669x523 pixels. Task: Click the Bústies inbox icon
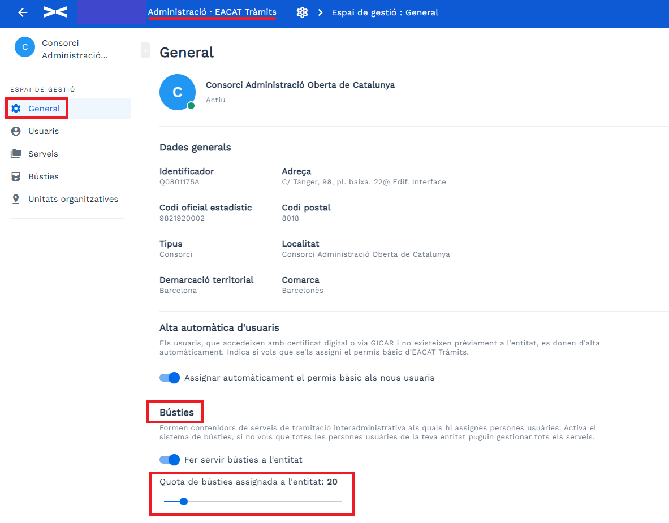click(x=16, y=176)
